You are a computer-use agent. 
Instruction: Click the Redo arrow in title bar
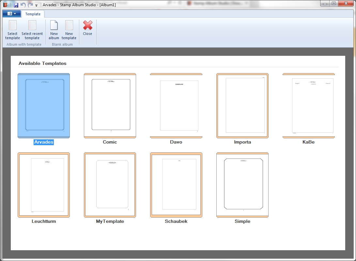point(30,5)
